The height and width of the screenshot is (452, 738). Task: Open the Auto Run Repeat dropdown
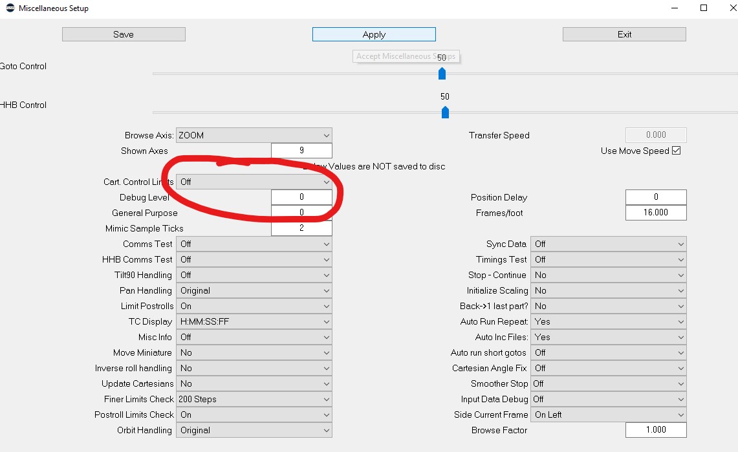[609, 322]
